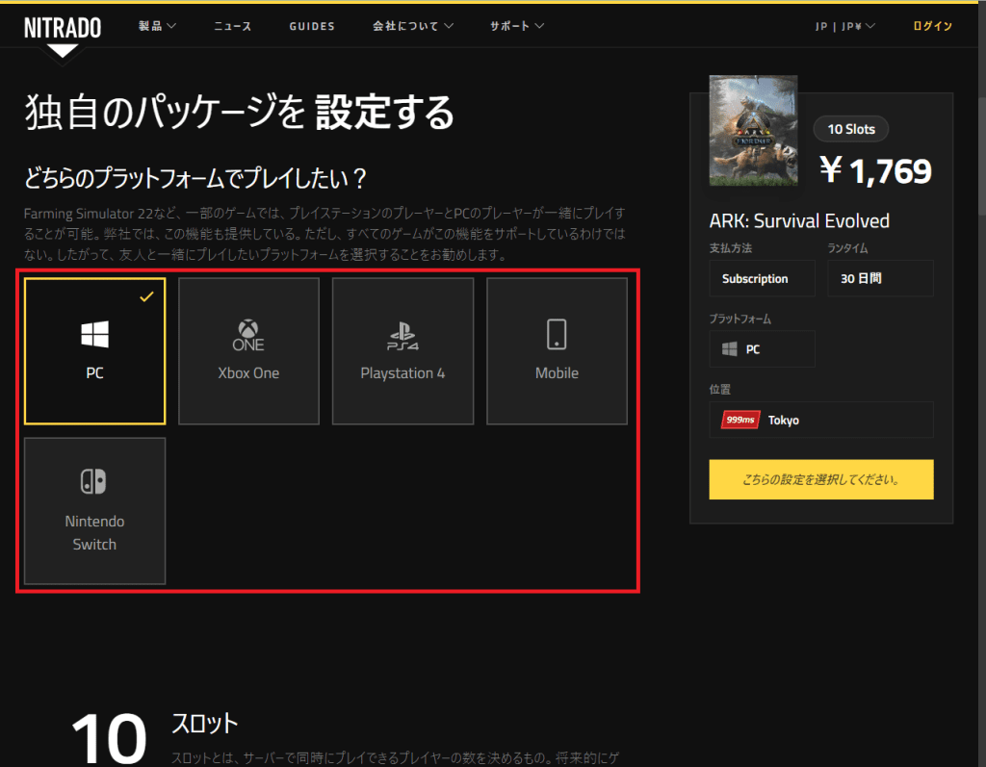The height and width of the screenshot is (767, 986).
Task: Click the Windows logo on PC card
Action: pyautogui.click(x=95, y=334)
